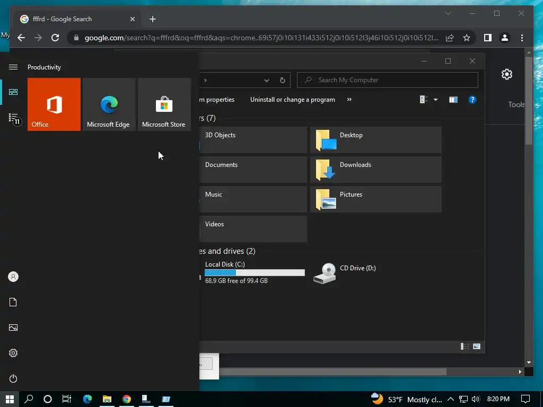
Task: Open the Office tile in Start menu
Action: tap(54, 104)
